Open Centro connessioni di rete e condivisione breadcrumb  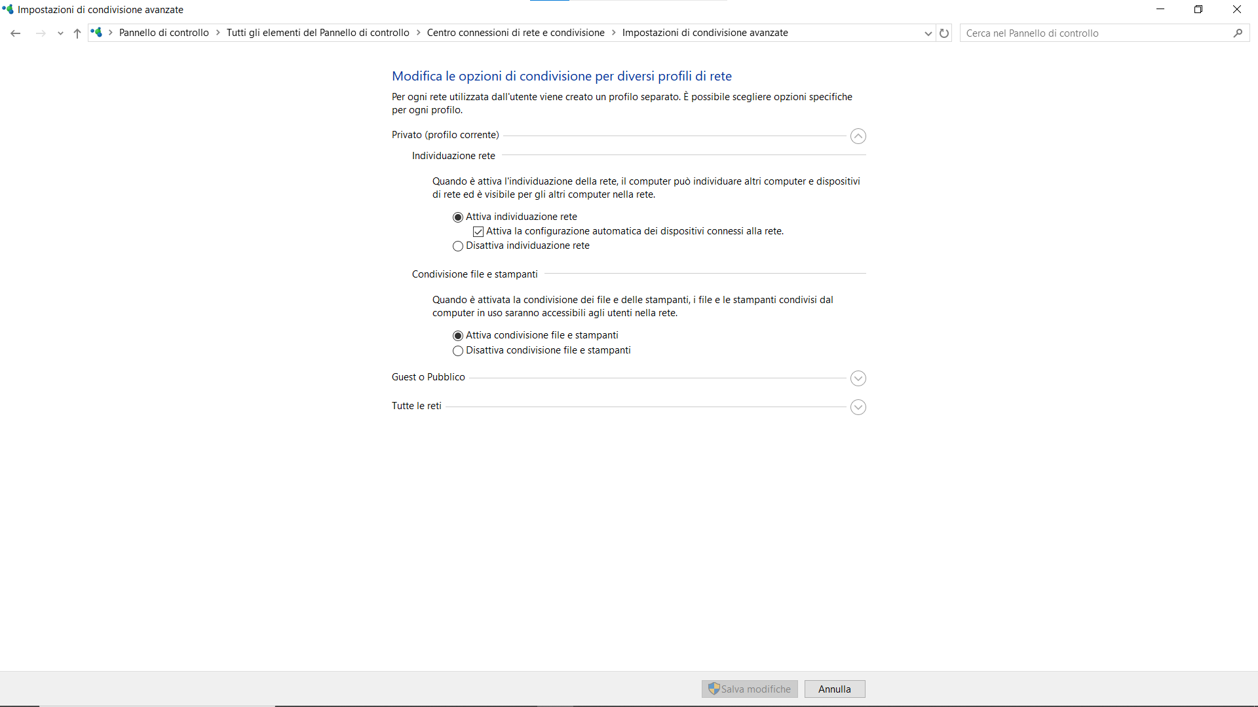coord(516,33)
